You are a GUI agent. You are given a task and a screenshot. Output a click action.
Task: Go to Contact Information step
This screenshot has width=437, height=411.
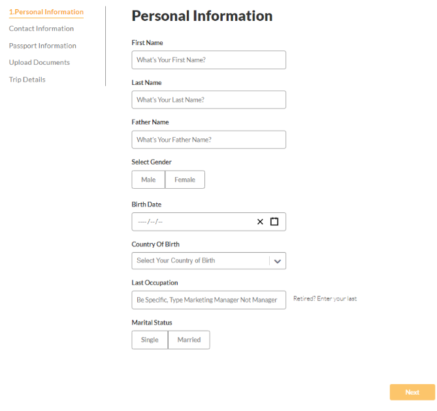(41, 29)
